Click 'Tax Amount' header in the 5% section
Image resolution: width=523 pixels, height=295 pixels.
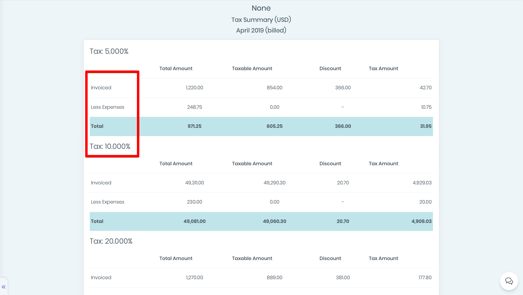(383, 69)
